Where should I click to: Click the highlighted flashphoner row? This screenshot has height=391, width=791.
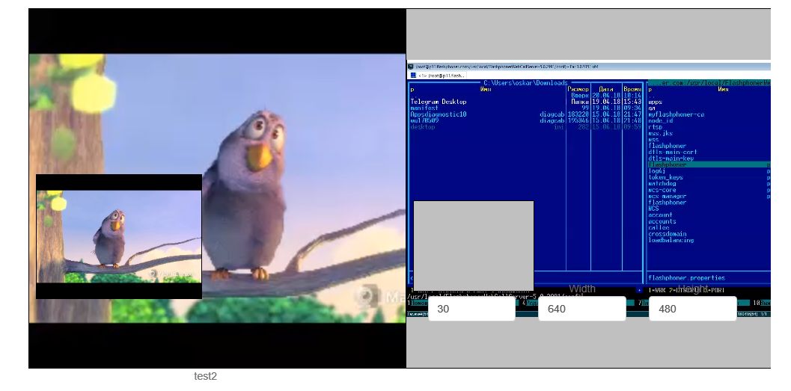[x=667, y=164]
